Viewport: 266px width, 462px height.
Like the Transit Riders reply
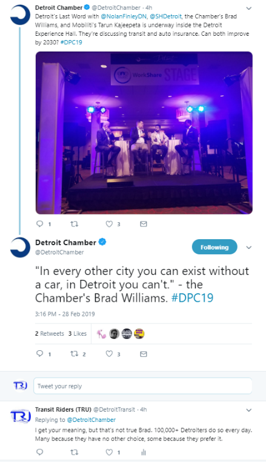pyautogui.click(x=109, y=452)
